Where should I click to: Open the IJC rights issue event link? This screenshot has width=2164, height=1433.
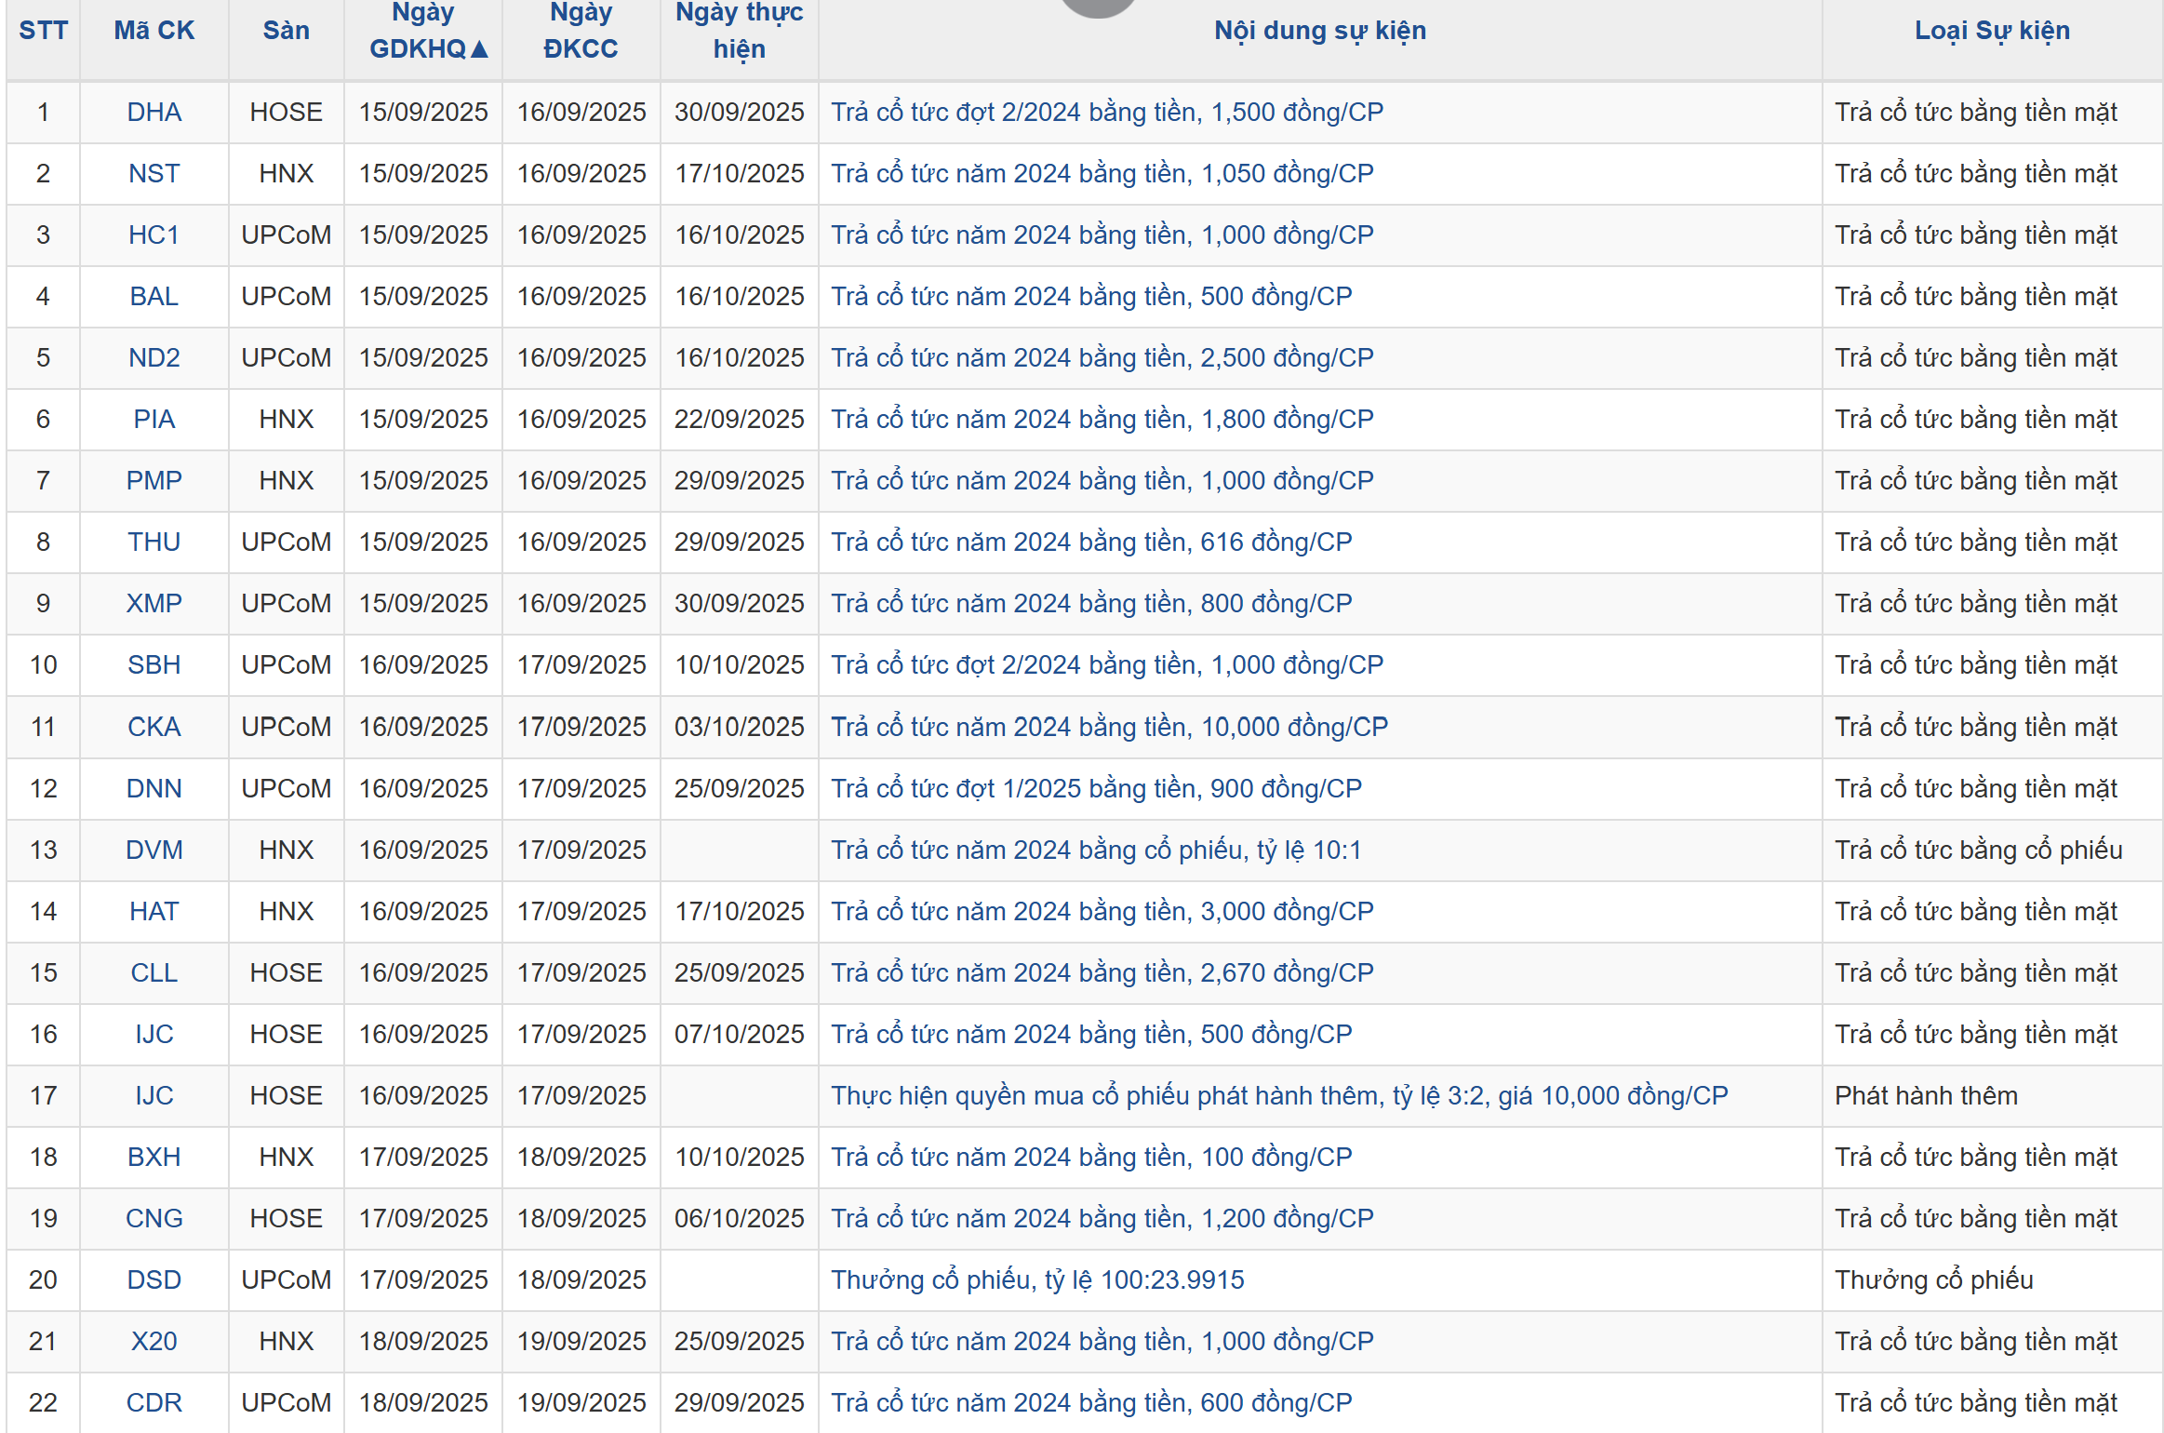pyautogui.click(x=1278, y=1095)
